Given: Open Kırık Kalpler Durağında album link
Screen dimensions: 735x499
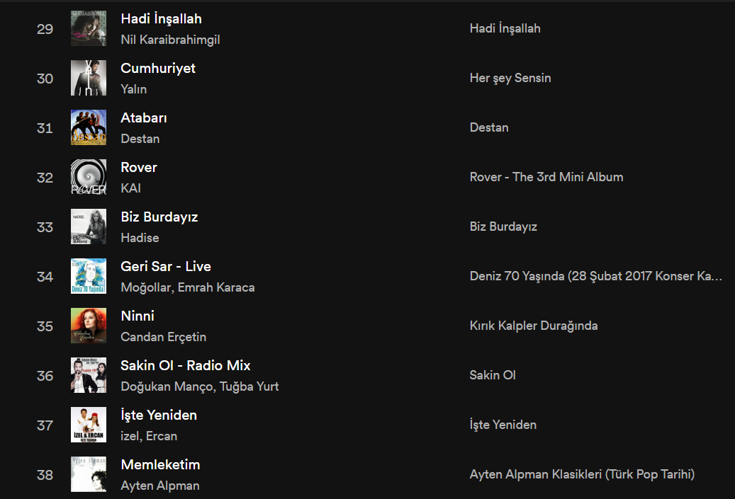Looking at the screenshot, I should (x=534, y=326).
